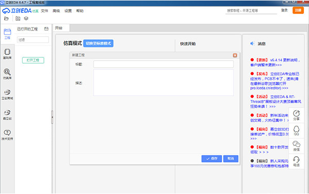The width and height of the screenshot is (309, 194).
Task: Open the 立创商城 sidebar icon
Action: 7,95
